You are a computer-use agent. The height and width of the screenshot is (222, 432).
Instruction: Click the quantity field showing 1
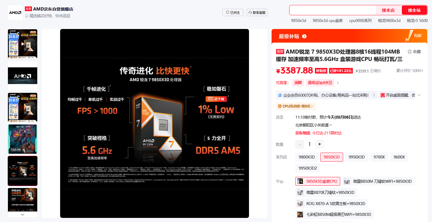click(309, 144)
